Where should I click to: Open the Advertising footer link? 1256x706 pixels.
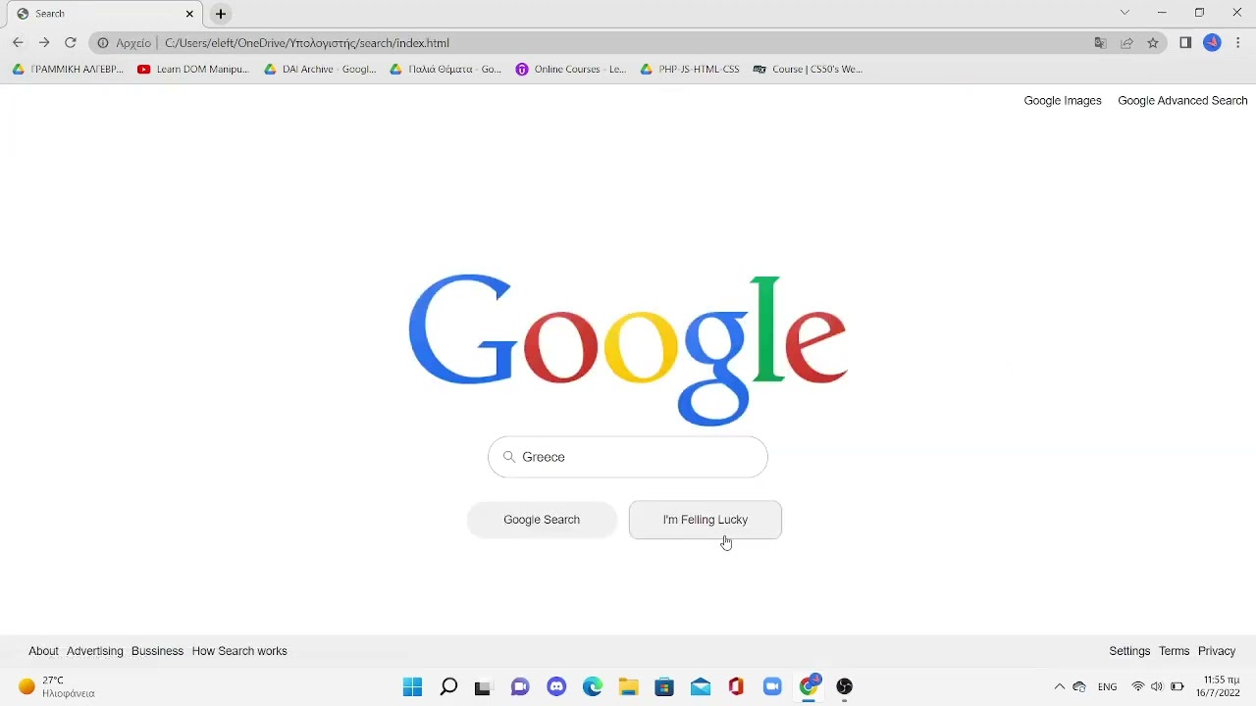coord(95,651)
